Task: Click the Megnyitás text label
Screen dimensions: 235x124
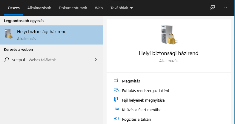Action: pos(131,81)
